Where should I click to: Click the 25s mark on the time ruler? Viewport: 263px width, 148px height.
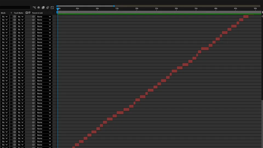point(156,8)
